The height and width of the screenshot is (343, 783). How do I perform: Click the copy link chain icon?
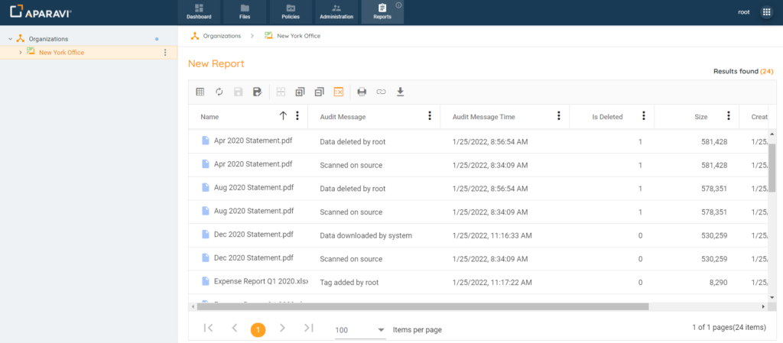[381, 92]
